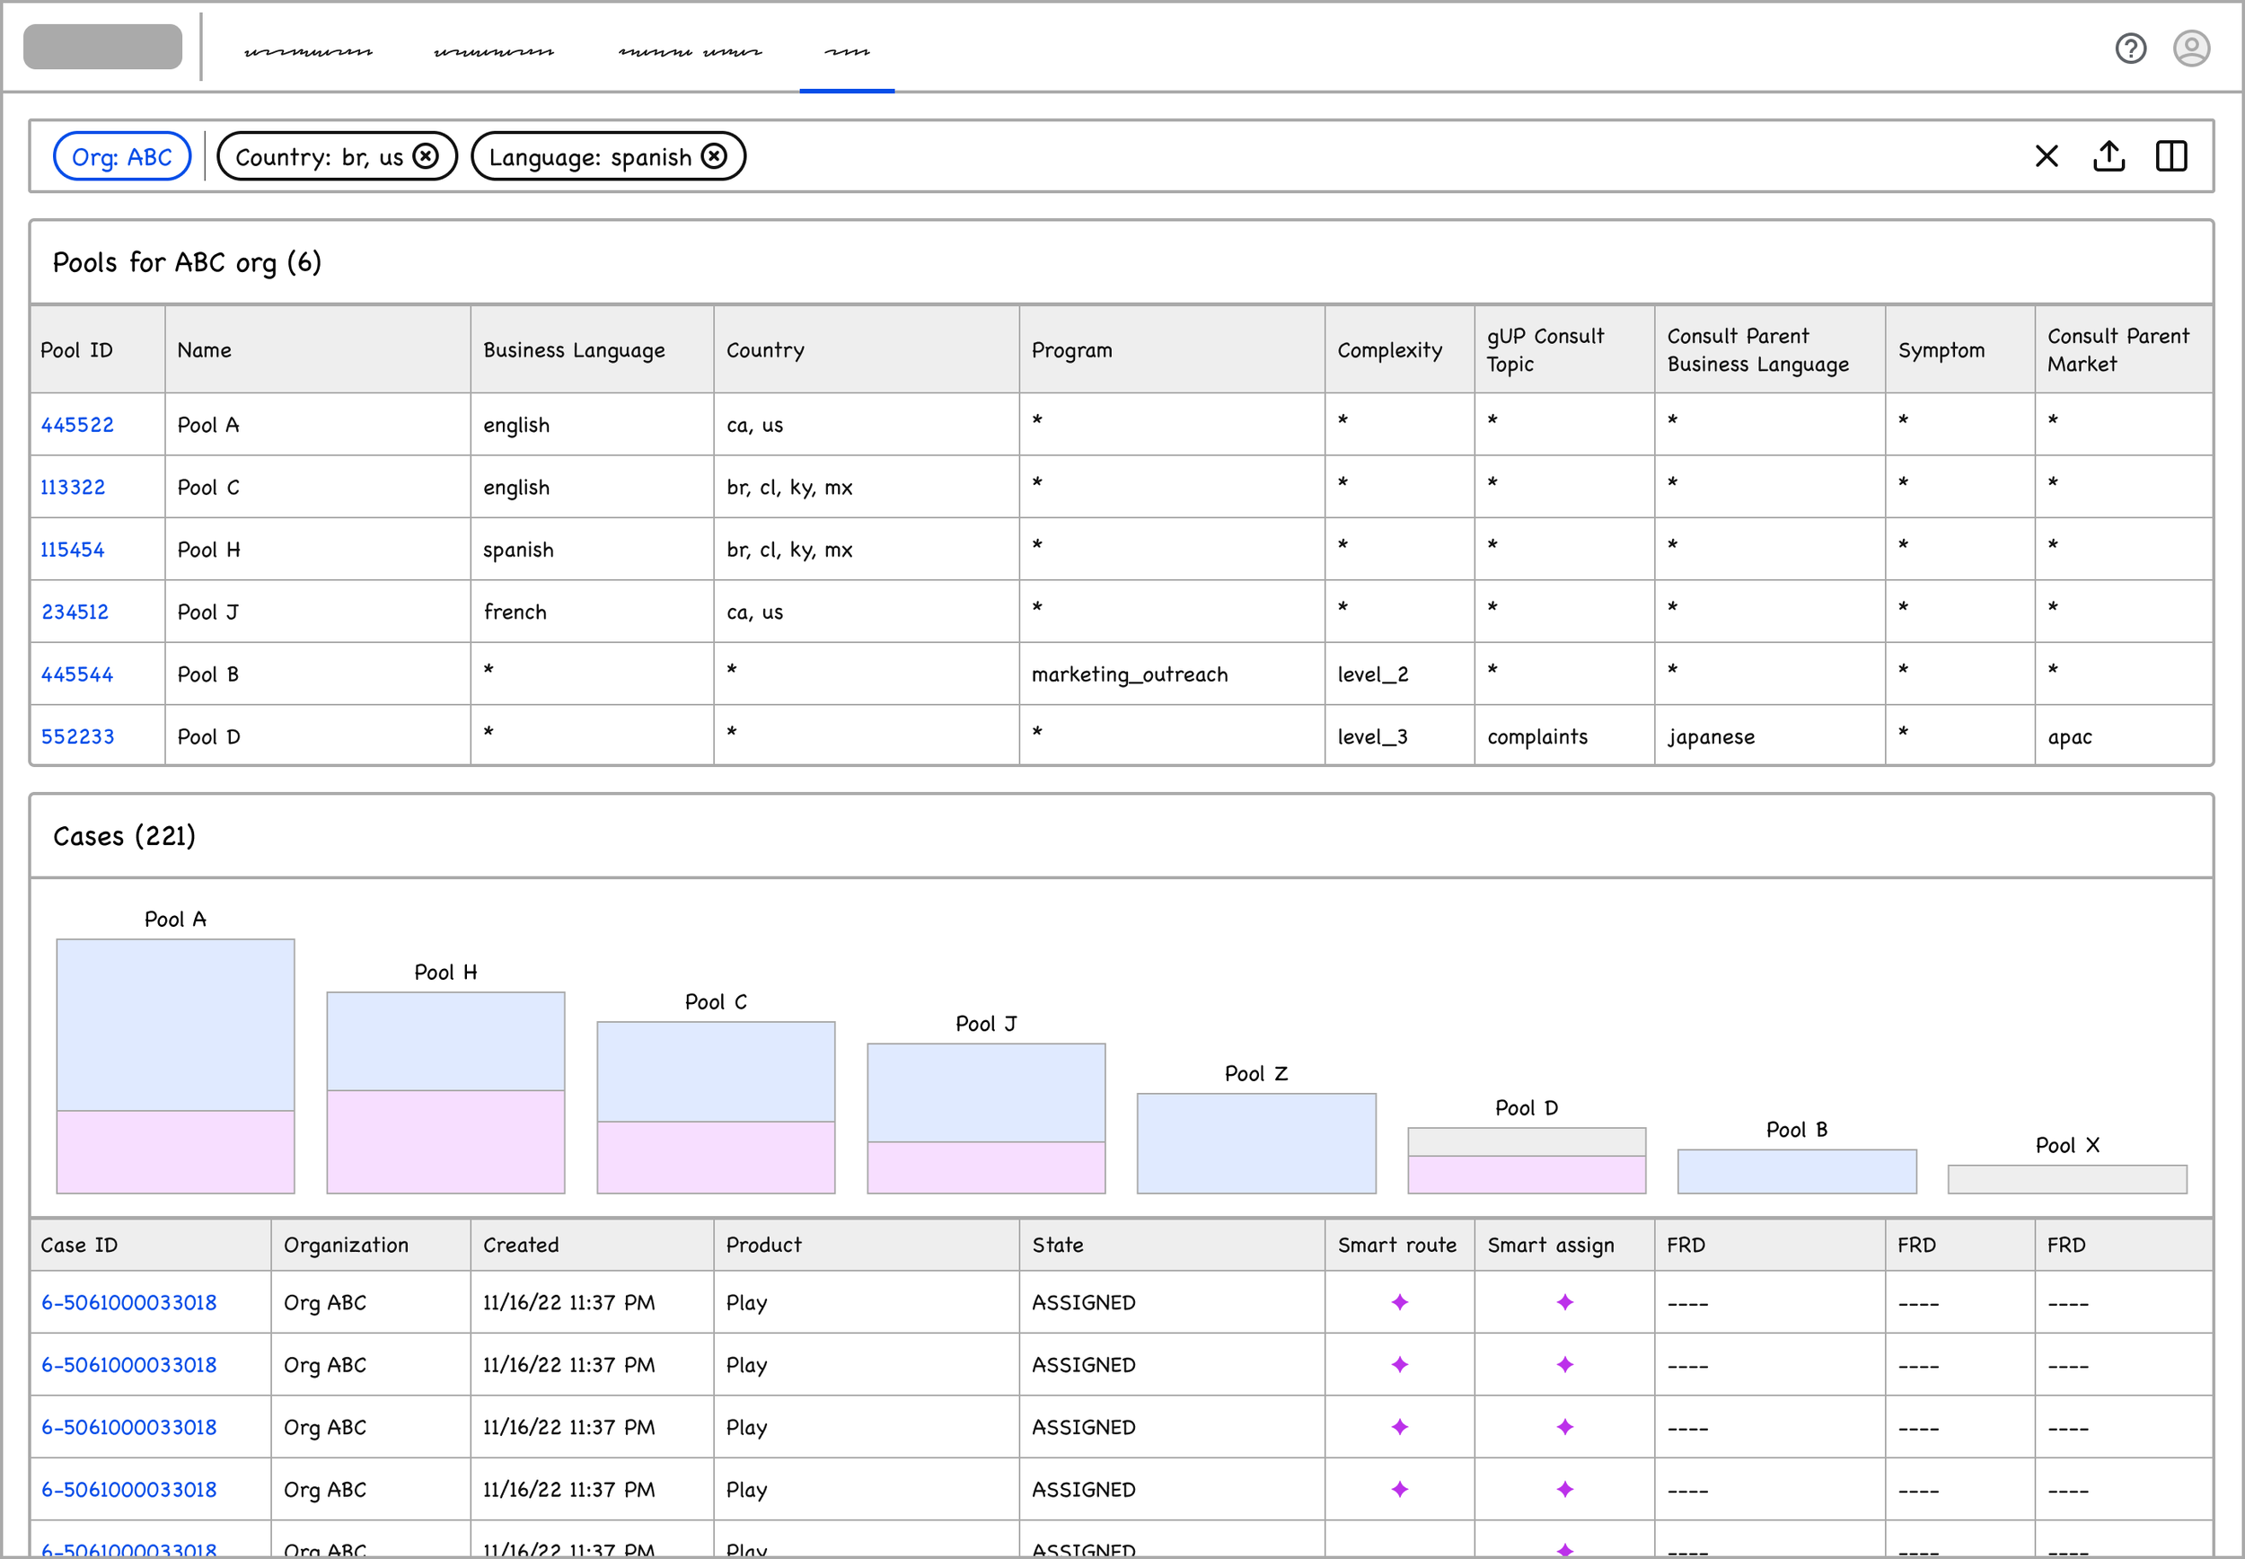Open the first case ID 6-5061000033018 link

[x=129, y=1302]
